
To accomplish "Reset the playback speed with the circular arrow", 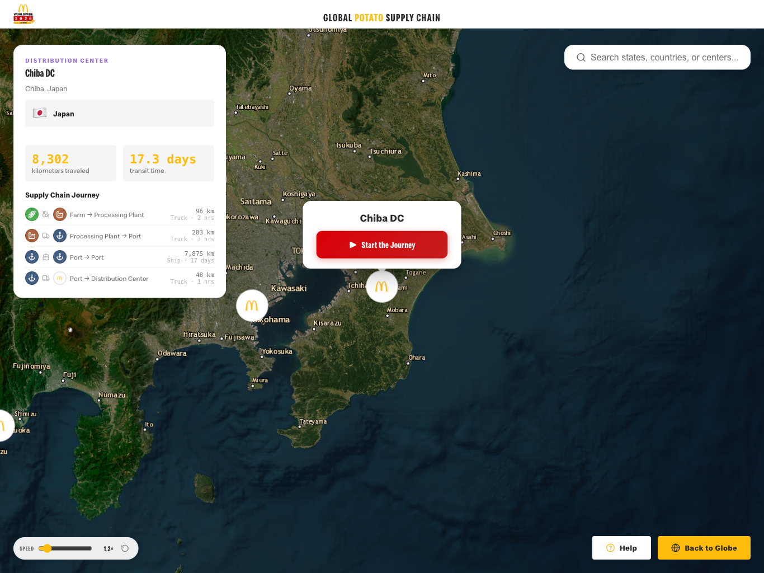I will [125, 548].
